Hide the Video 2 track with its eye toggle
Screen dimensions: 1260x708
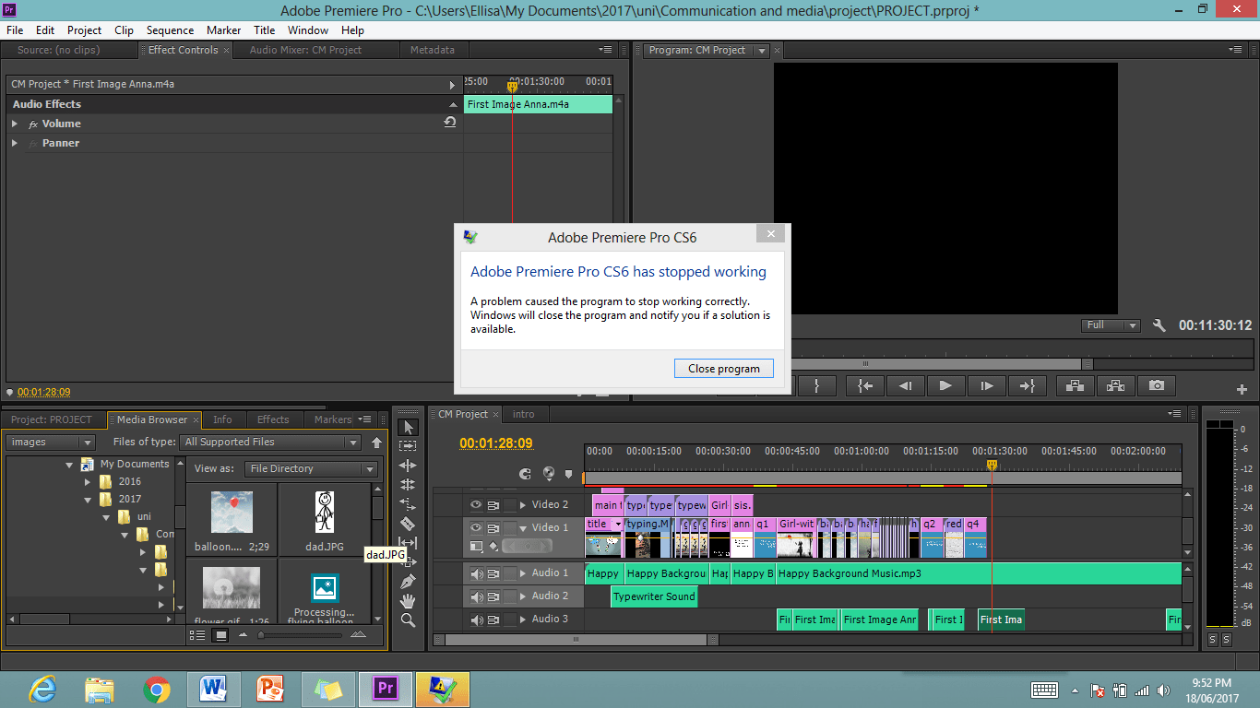click(475, 503)
